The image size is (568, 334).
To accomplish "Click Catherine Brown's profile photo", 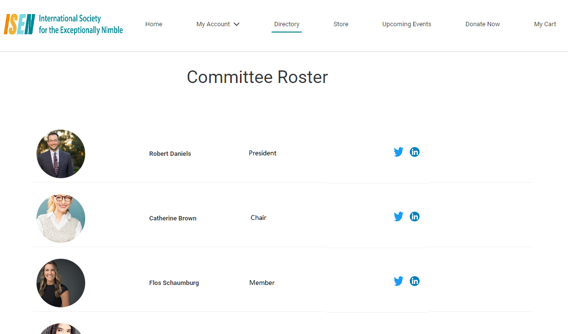I will [61, 218].
